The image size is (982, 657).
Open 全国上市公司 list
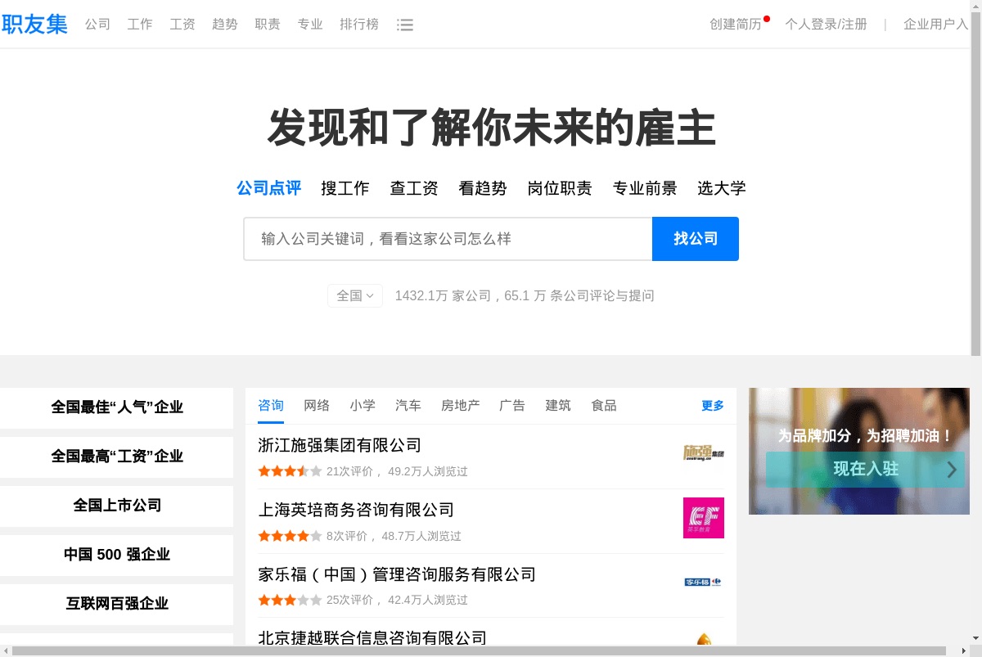[117, 506]
